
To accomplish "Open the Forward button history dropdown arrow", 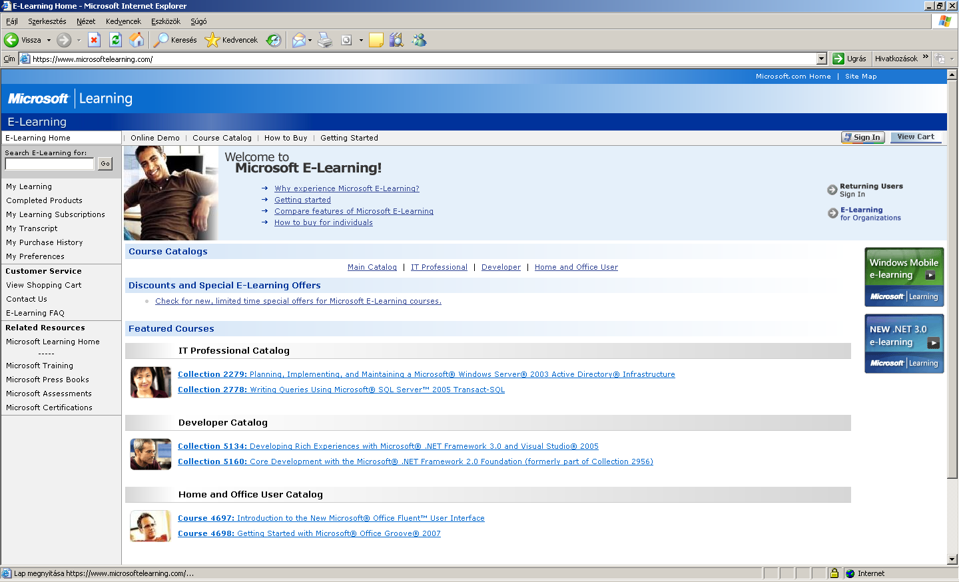I will click(79, 40).
